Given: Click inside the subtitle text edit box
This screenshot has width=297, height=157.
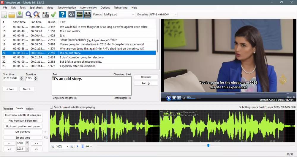Looking at the screenshot, I should pyautogui.click(x=92, y=86).
